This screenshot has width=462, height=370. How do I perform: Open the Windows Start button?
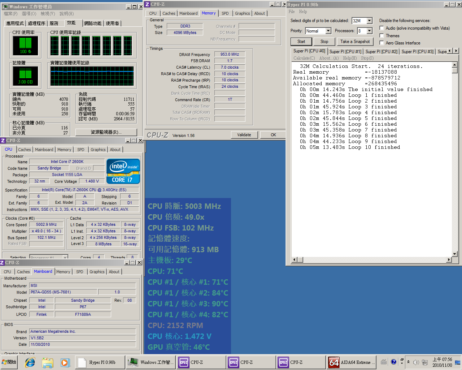tap(9, 362)
